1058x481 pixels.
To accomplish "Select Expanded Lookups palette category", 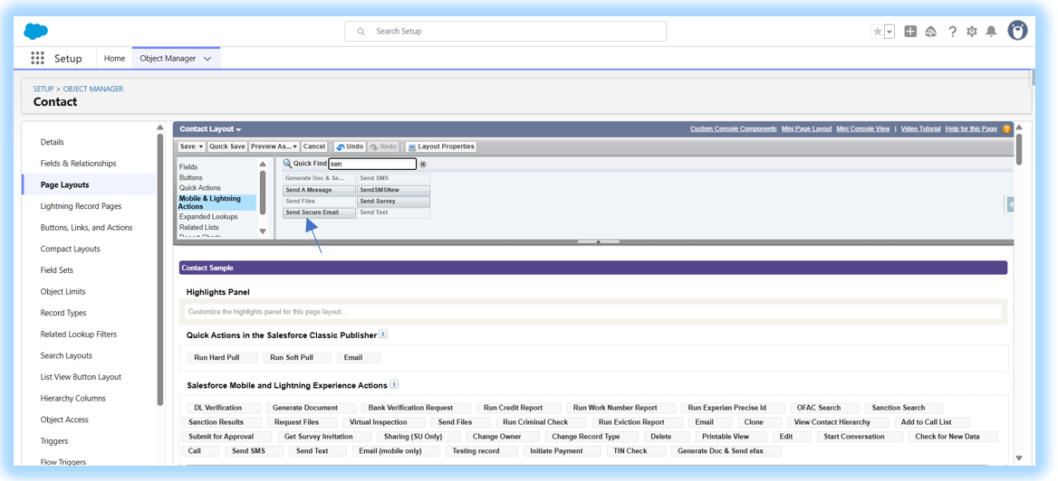I will 208,217.
